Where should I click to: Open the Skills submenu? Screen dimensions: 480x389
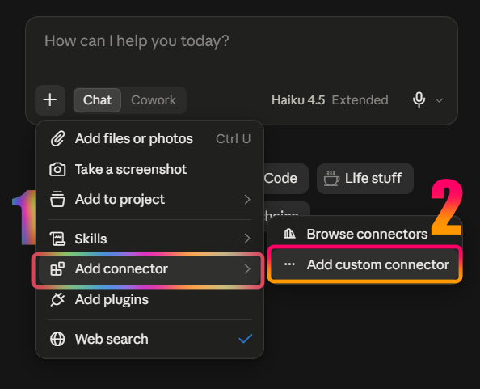coord(150,239)
